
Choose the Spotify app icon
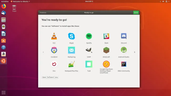(89, 36)
